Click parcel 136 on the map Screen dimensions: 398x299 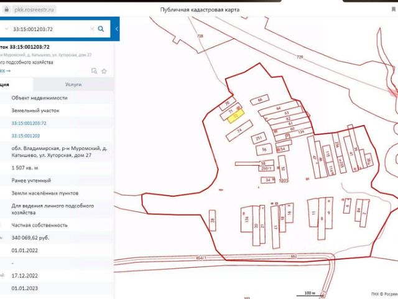coord(246,219)
